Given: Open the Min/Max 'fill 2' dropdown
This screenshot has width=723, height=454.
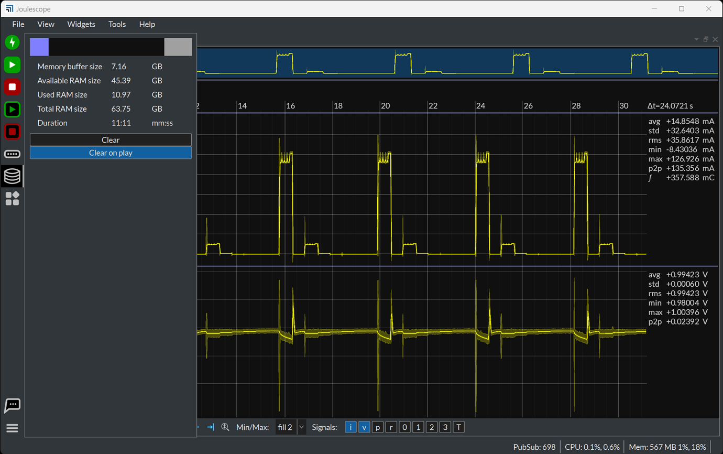Looking at the screenshot, I should (290, 427).
